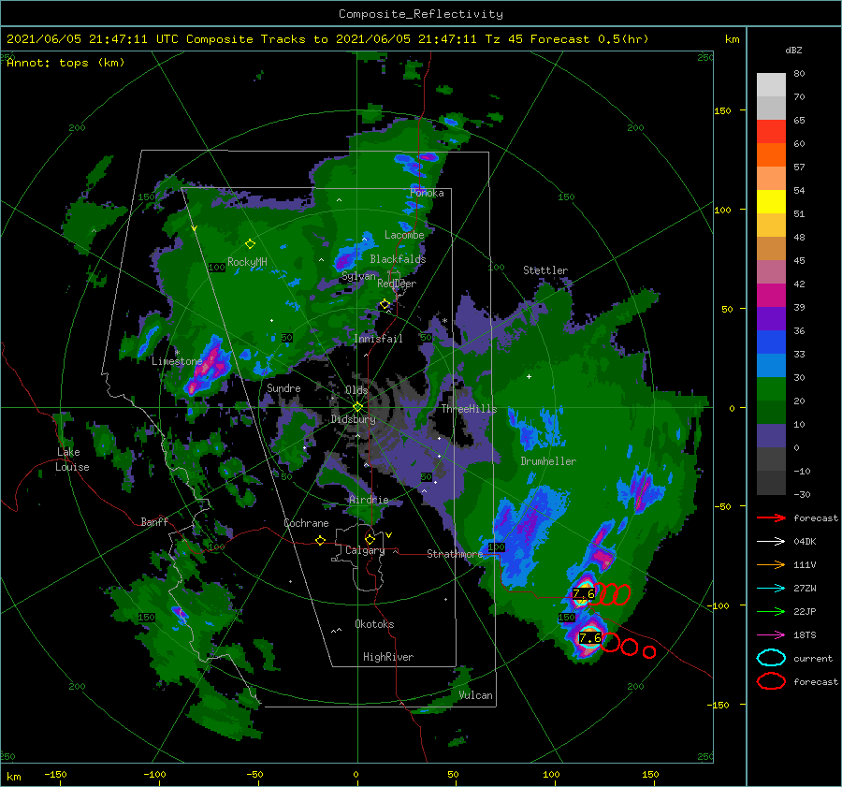842x787 pixels.
Task: Click the red 65 dBZ color swatch
Action: tap(771, 132)
